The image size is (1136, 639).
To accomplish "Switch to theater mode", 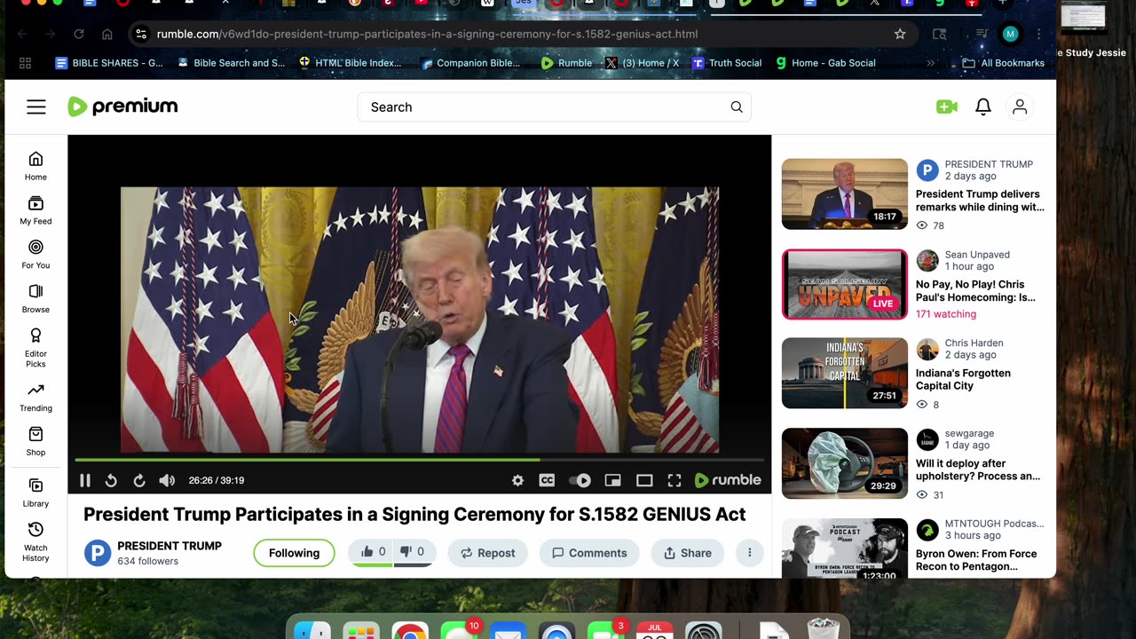I will [x=644, y=480].
